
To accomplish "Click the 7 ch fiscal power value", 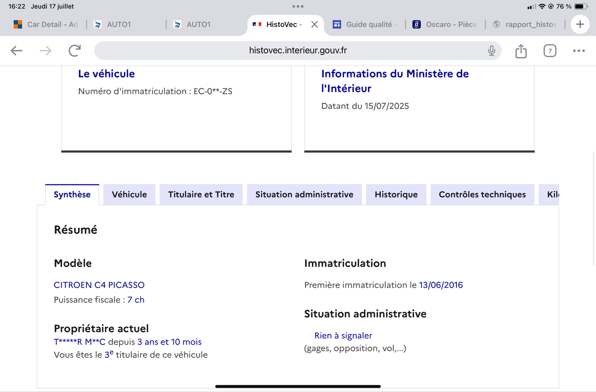I will [x=136, y=300].
